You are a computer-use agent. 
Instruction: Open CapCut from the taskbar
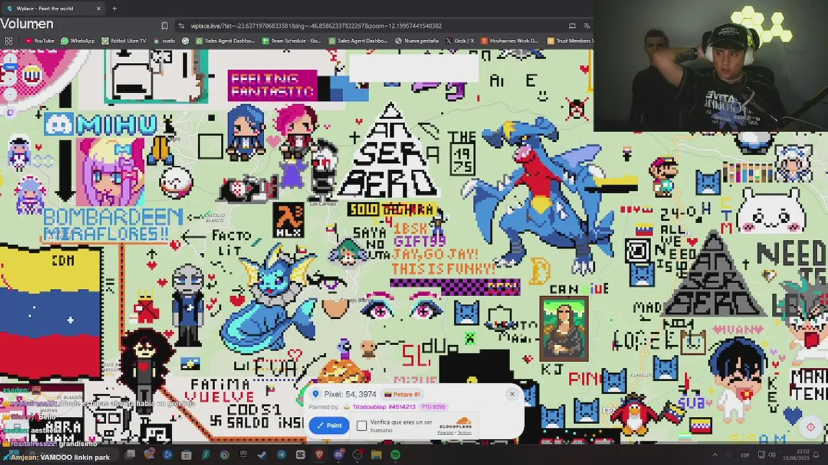pyautogui.click(x=300, y=455)
